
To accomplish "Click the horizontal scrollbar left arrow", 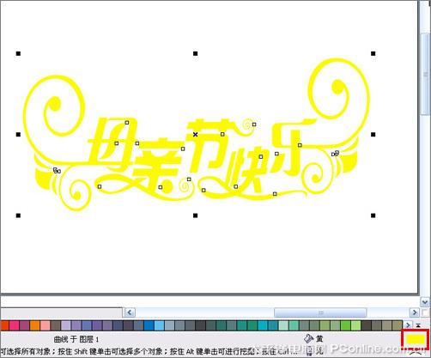I will coord(130,312).
